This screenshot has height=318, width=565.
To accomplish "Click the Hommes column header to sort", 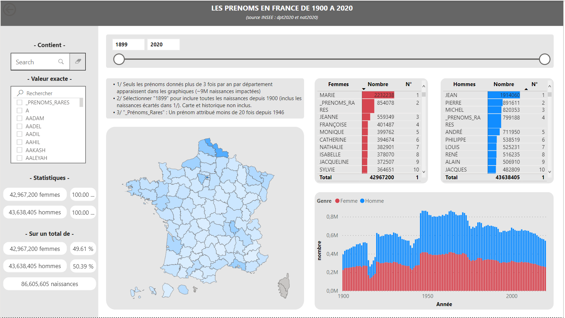I will [464, 84].
